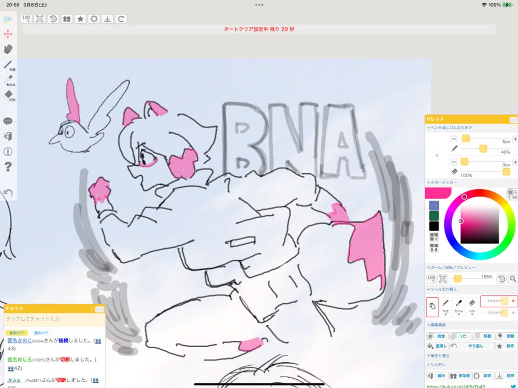Switch to 参加ログ tab in chat
518x388 pixels.
(17, 333)
